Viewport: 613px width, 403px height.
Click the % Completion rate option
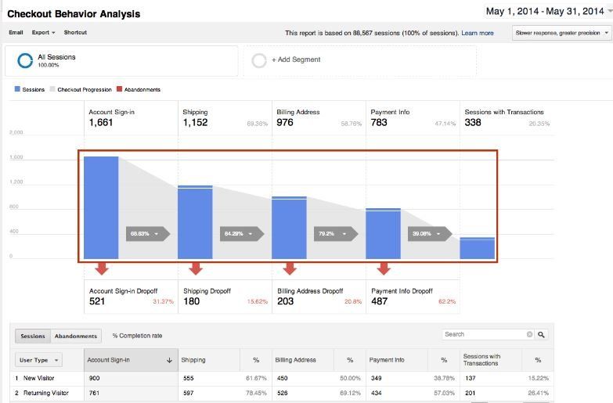pyautogui.click(x=137, y=336)
